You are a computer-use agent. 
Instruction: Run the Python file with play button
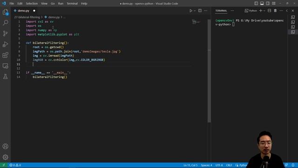pyautogui.click(x=191, y=11)
